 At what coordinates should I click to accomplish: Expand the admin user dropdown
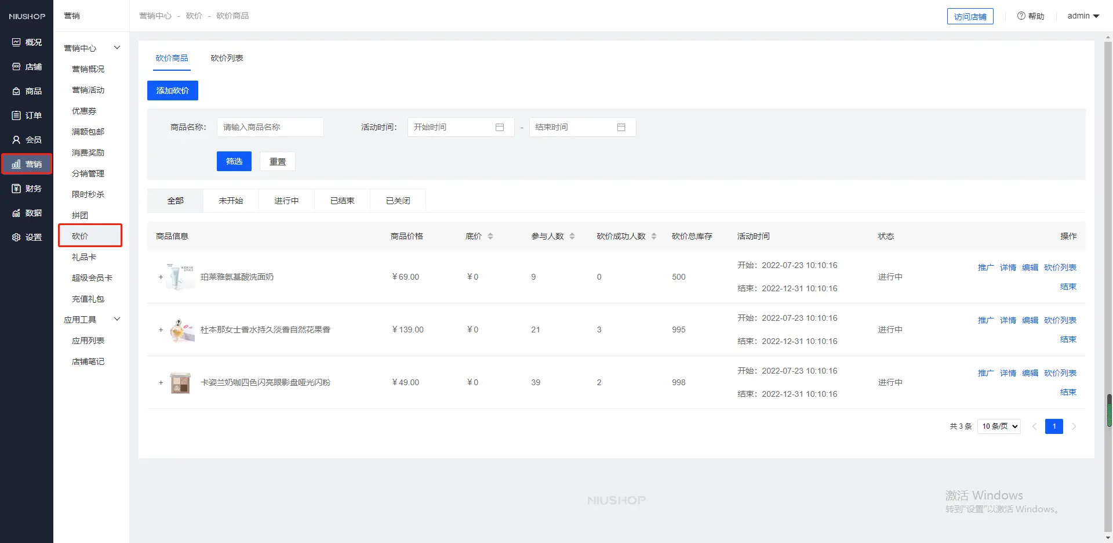pos(1083,16)
